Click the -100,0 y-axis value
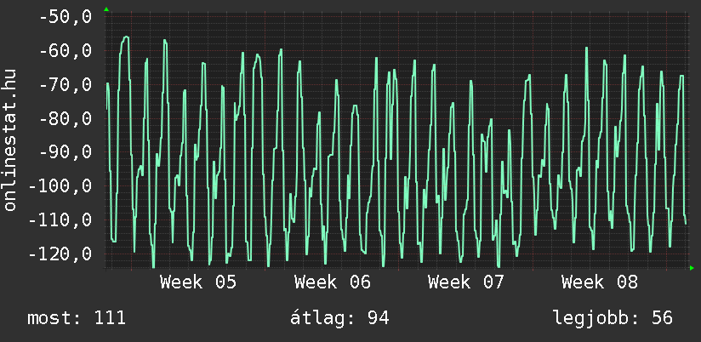The height and width of the screenshot is (342, 701). coord(59,186)
